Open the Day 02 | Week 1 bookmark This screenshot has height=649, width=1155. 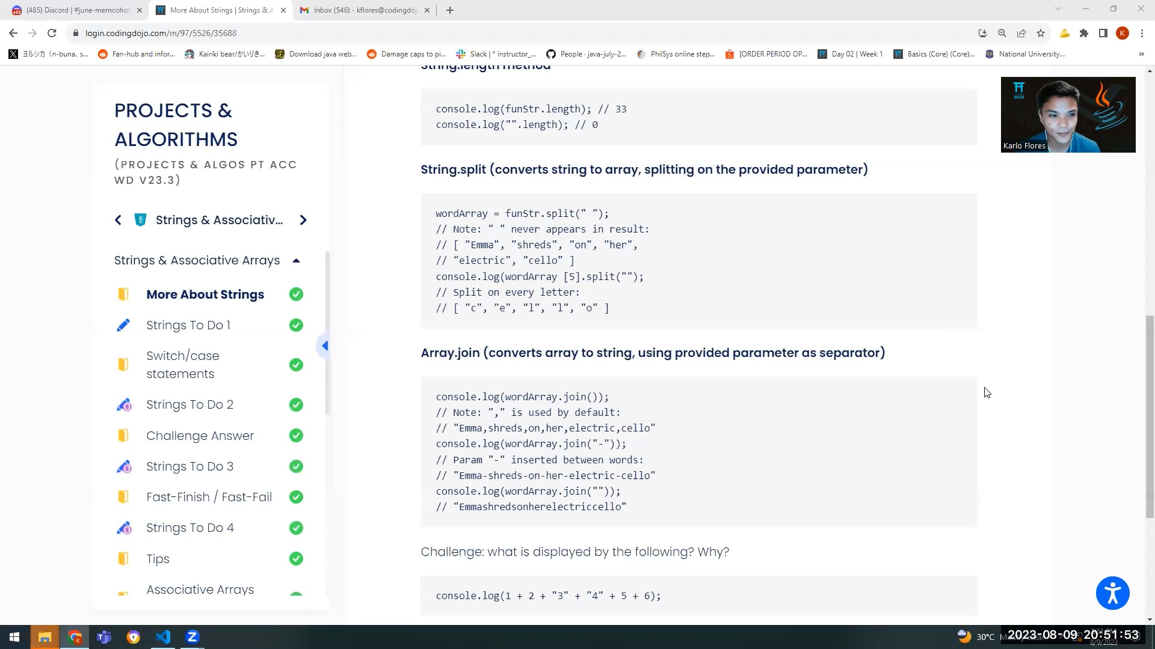(850, 54)
